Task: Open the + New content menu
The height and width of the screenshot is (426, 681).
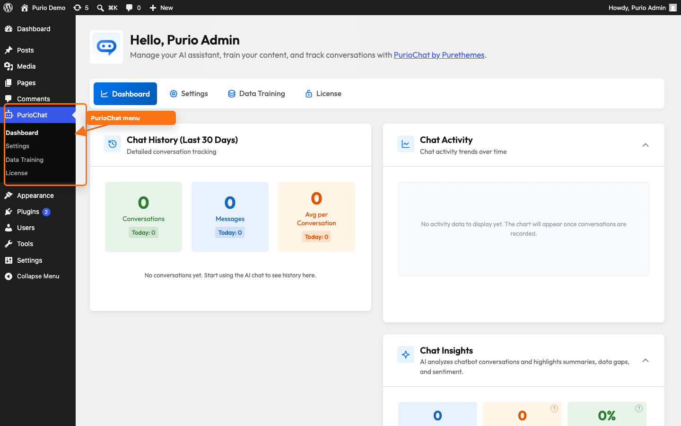Action: pyautogui.click(x=161, y=8)
